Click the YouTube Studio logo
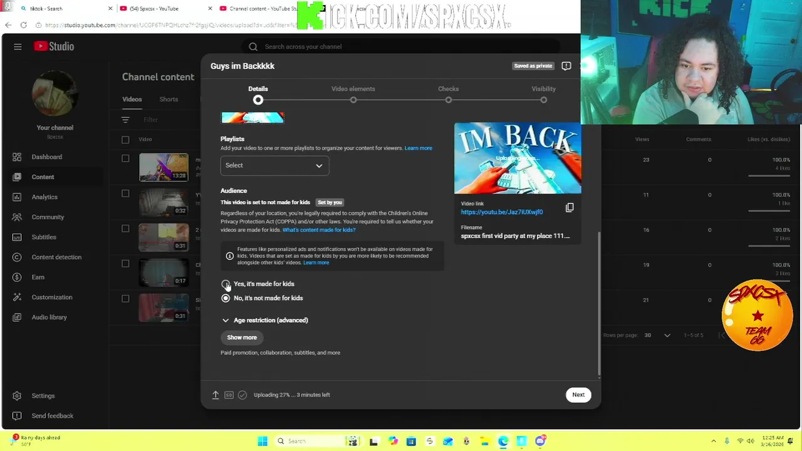The image size is (802, 451). (x=54, y=46)
